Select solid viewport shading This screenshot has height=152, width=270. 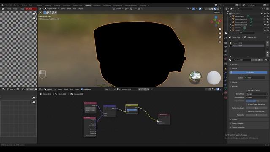(x=213, y=8)
